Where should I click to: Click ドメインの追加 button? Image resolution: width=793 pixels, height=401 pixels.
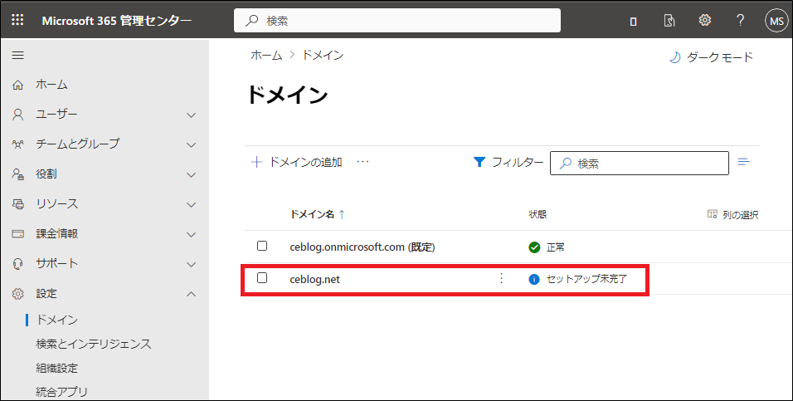[297, 162]
